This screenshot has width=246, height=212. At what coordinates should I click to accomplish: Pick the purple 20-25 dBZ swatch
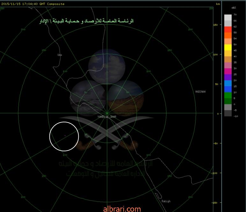(x=228, y=77)
